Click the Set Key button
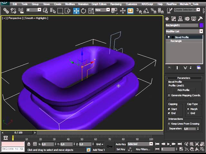 121,149
